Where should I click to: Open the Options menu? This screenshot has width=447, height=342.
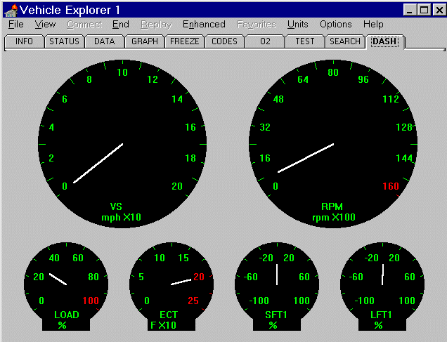(335, 25)
